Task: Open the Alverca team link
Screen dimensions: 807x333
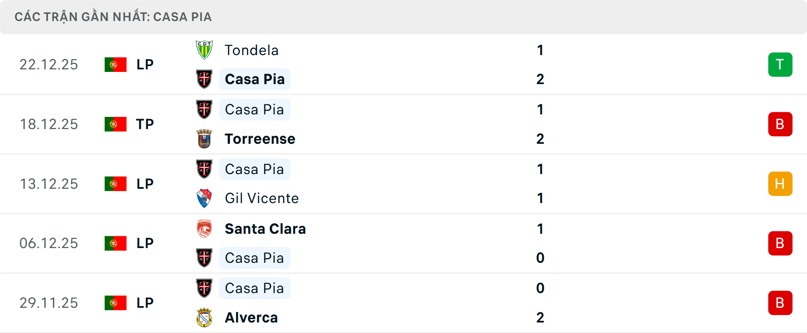Action: pos(251,317)
